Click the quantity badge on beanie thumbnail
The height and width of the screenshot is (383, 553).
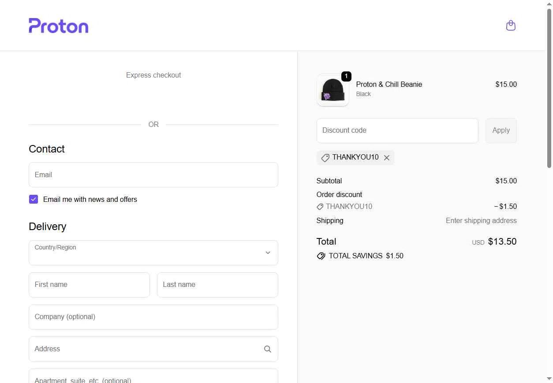click(x=346, y=76)
